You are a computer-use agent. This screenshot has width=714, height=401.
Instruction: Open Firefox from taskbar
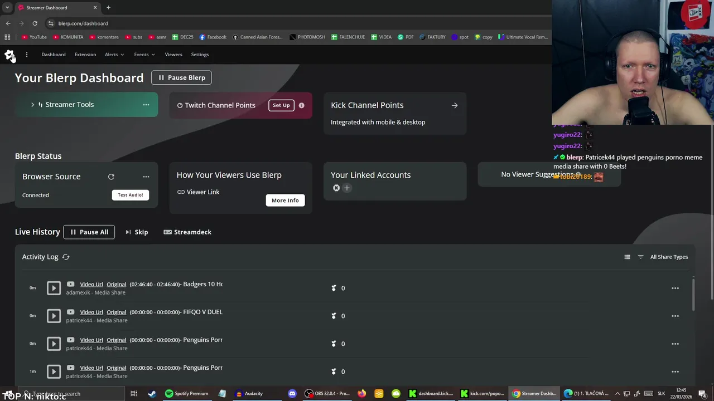click(361, 394)
